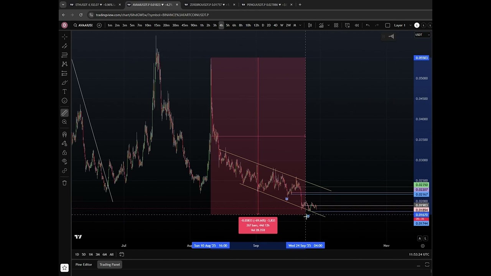Viewport: 491px width, 276px height.
Task: Open the user profile D avatar menu
Action: click(64, 25)
